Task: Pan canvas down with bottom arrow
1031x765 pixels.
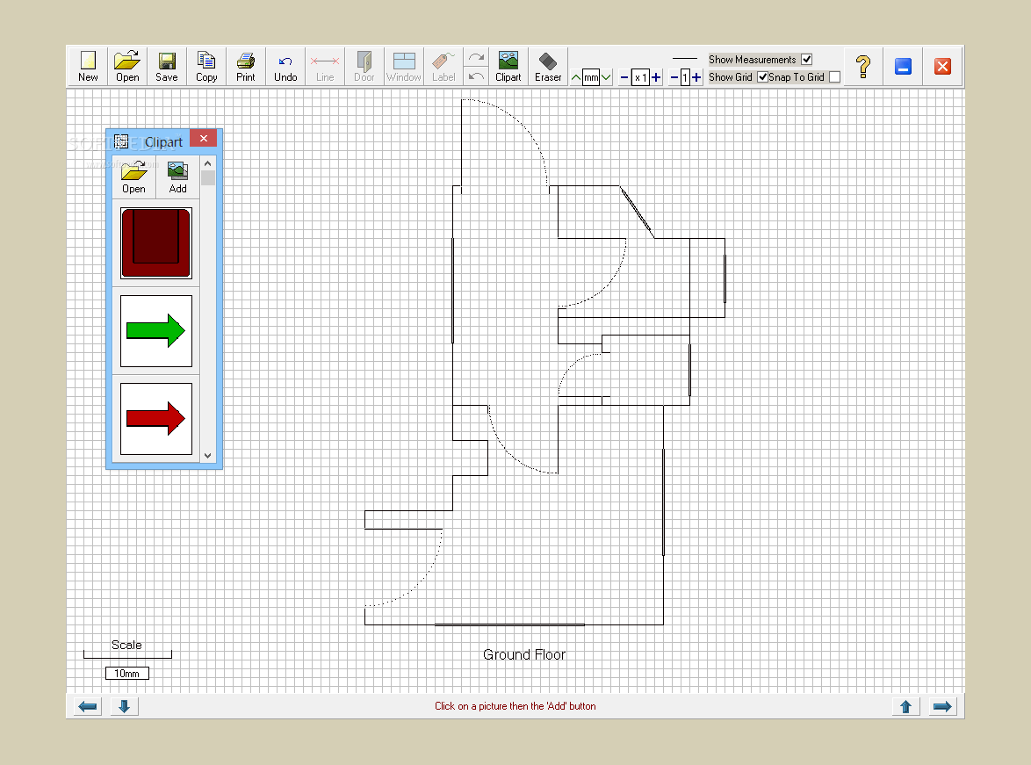Action: [x=124, y=706]
